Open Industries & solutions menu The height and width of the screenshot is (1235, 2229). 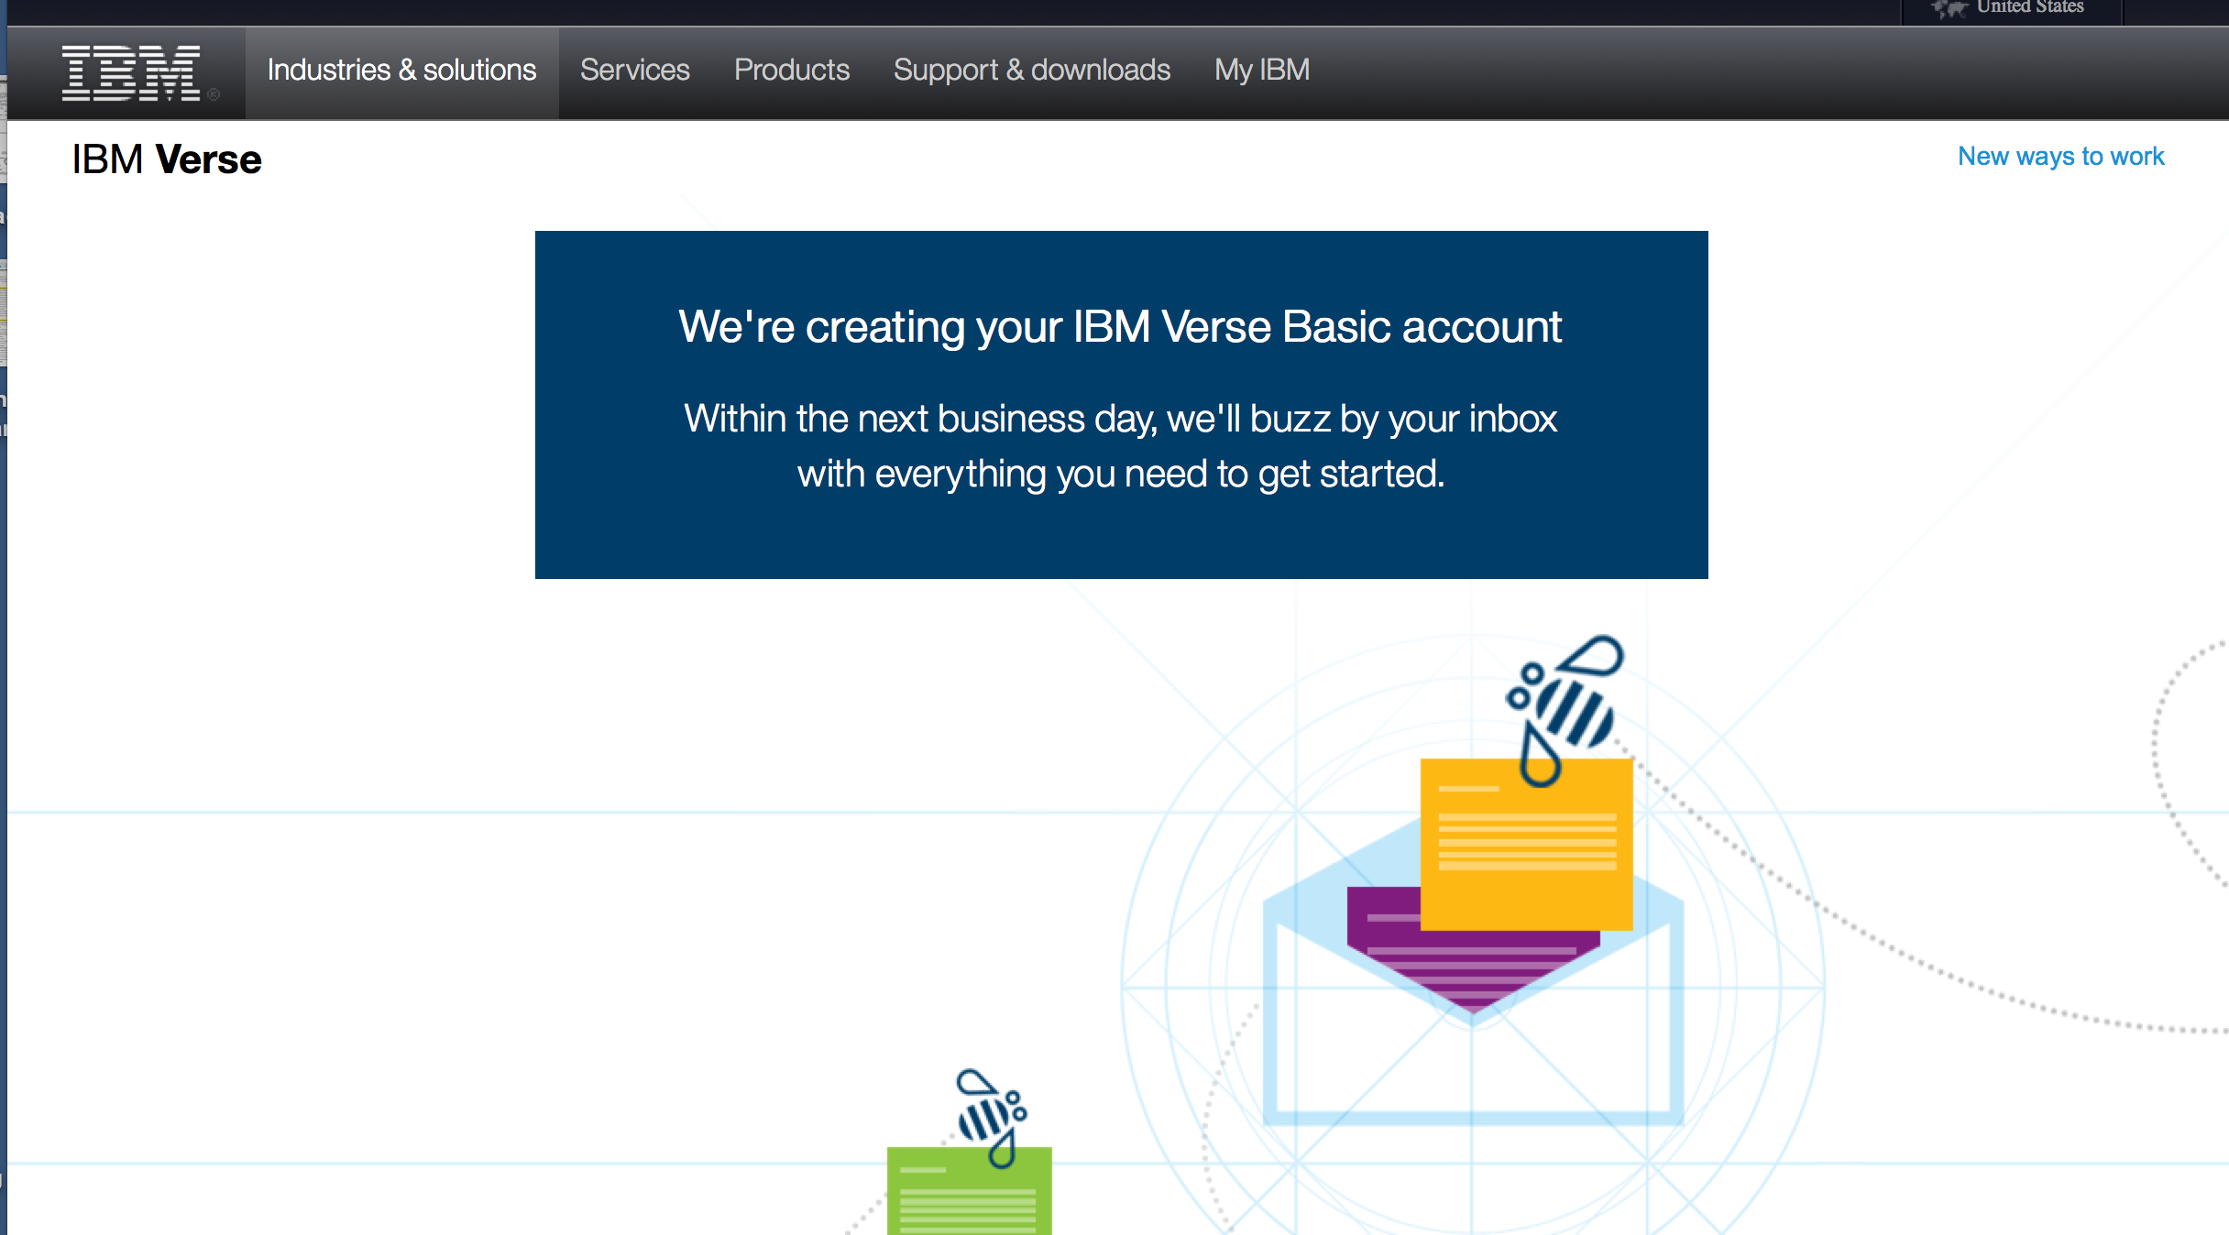pos(401,71)
